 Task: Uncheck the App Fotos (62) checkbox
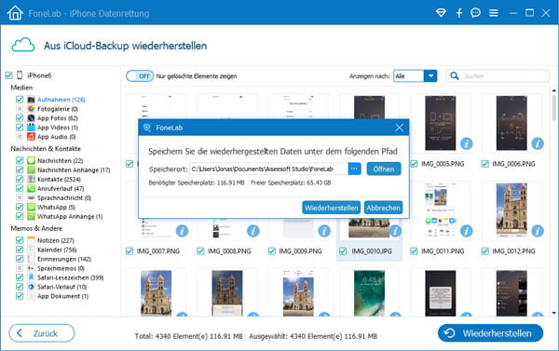(x=20, y=118)
